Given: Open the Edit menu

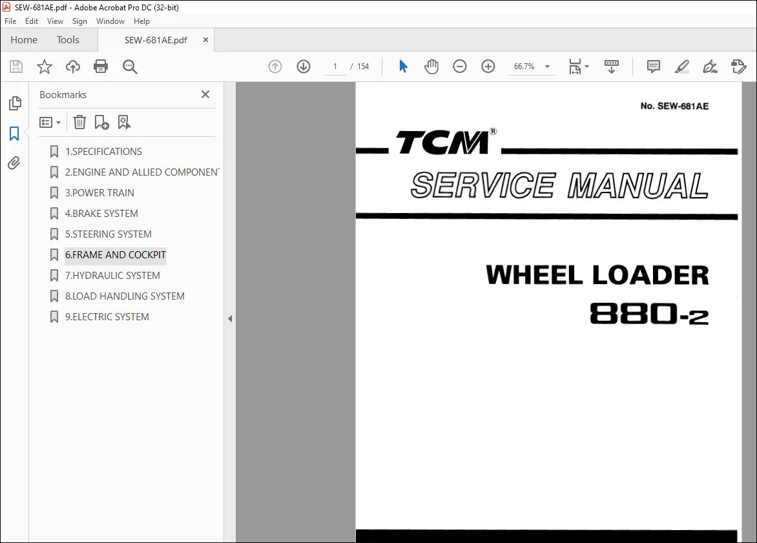Looking at the screenshot, I should pos(32,21).
